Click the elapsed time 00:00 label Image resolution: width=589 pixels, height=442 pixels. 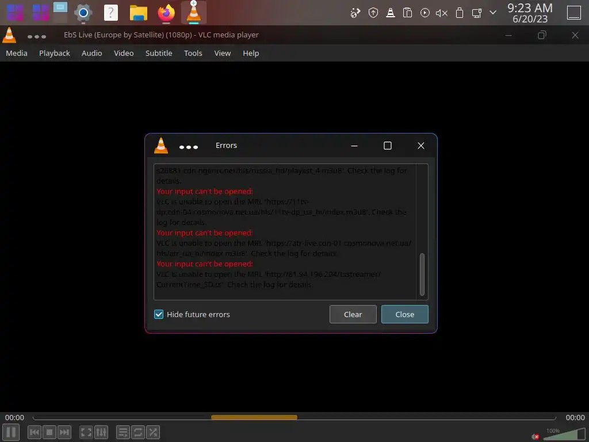tap(14, 418)
